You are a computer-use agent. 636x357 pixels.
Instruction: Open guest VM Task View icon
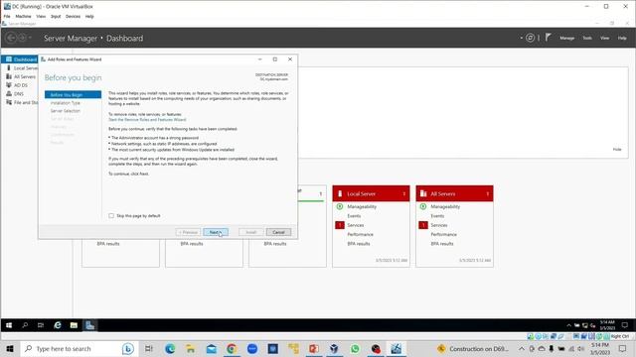click(x=41, y=325)
